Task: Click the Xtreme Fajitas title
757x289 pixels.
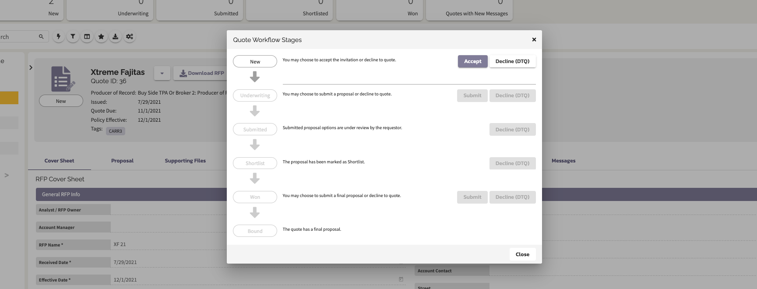Action: coord(118,72)
